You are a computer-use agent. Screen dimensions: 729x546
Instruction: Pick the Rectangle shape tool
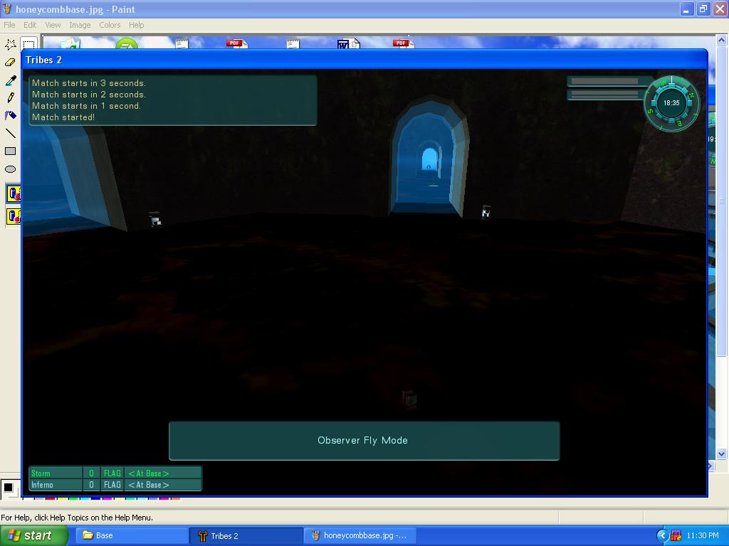tap(10, 151)
